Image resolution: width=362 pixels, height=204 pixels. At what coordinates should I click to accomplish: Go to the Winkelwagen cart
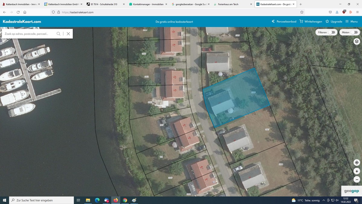click(x=311, y=21)
